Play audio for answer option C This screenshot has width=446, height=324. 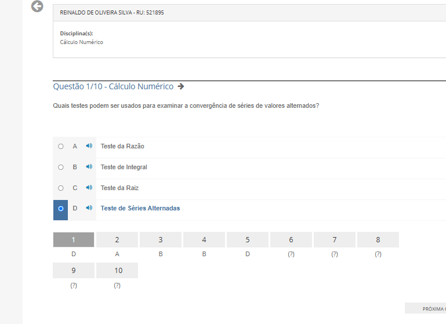[x=89, y=188]
